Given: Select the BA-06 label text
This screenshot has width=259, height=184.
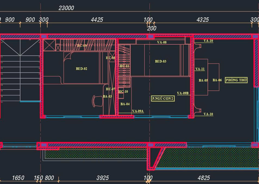Looking at the screenshot, I should point(217,80).
